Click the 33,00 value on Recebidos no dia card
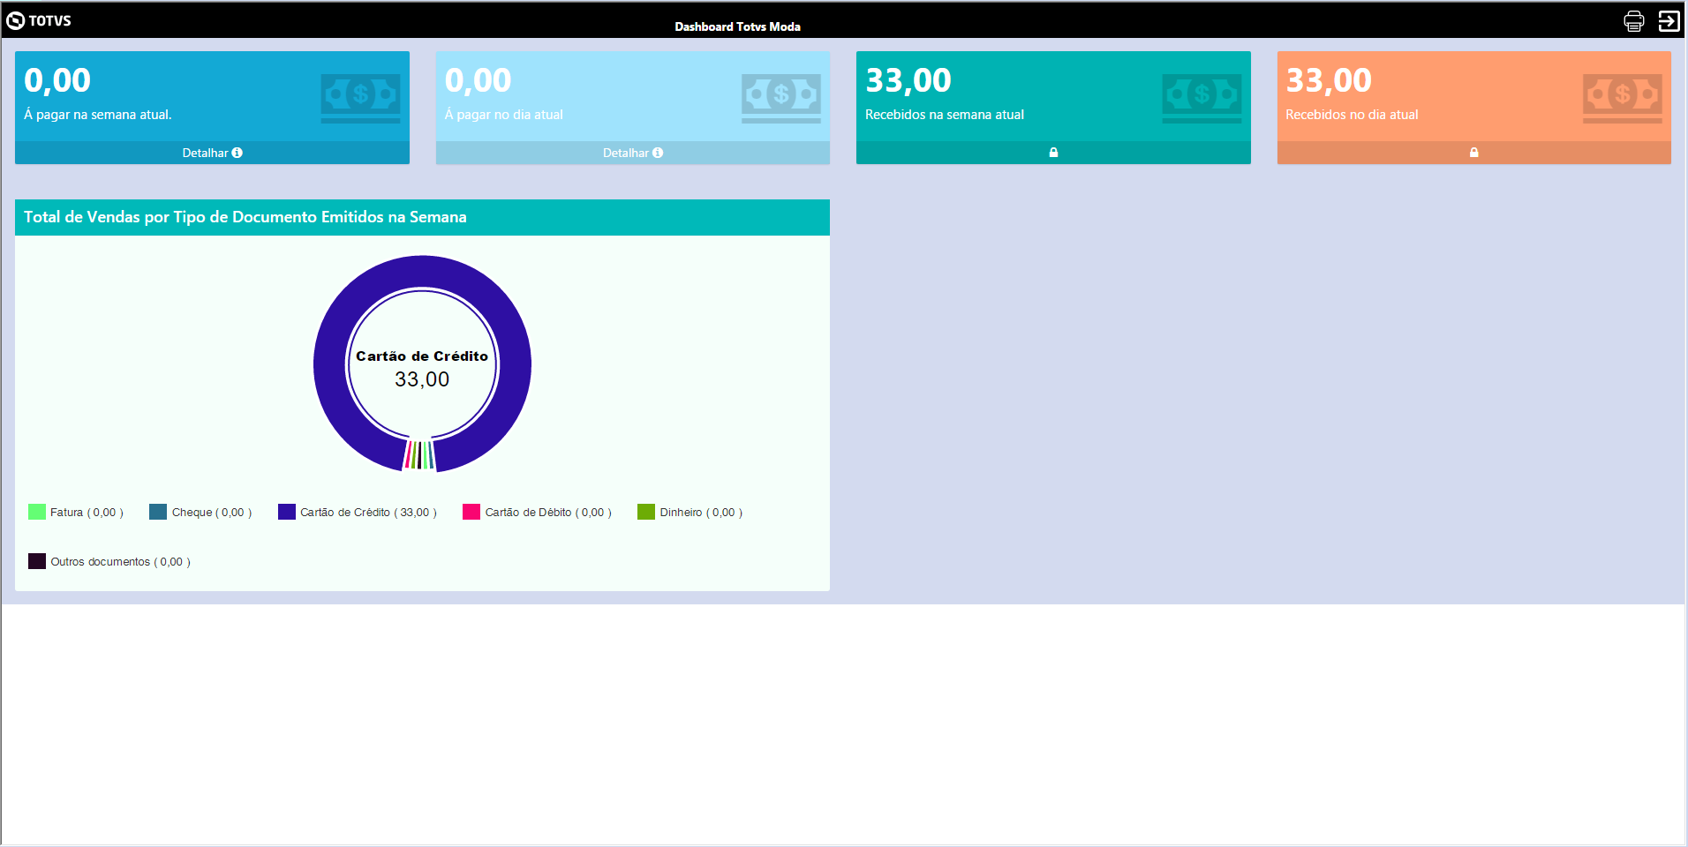 click(1329, 81)
